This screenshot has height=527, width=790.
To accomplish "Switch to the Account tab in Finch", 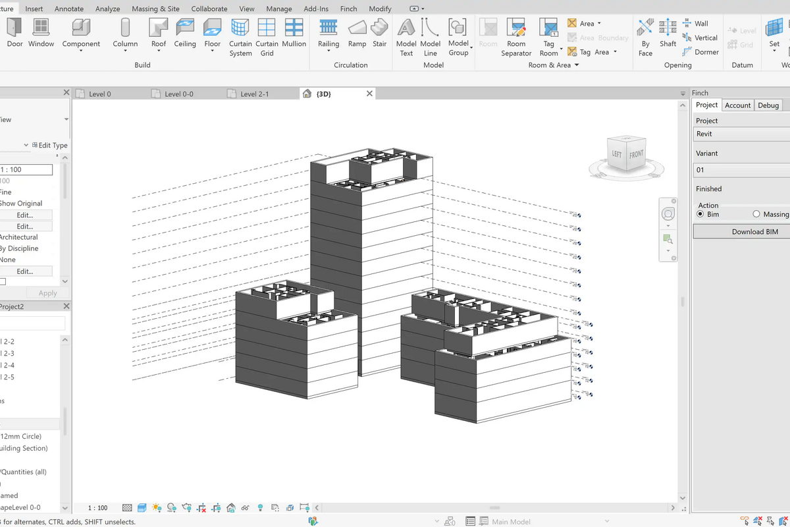I will (x=737, y=105).
